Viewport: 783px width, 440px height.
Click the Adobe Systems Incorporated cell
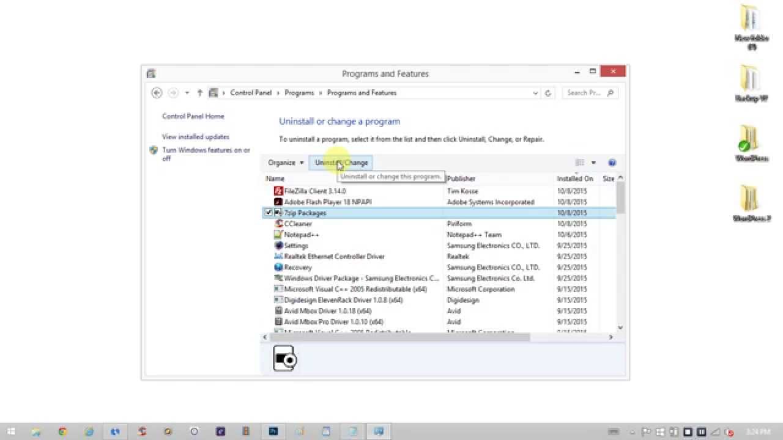click(491, 202)
